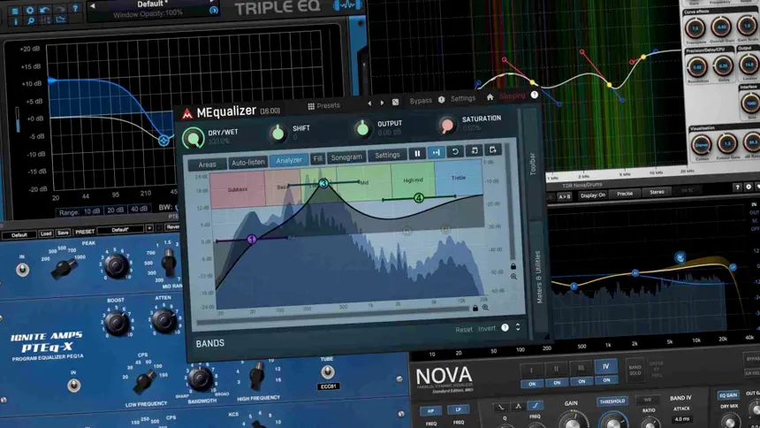
Task: Select band 1 node in MEqualizer
Action: 251,240
